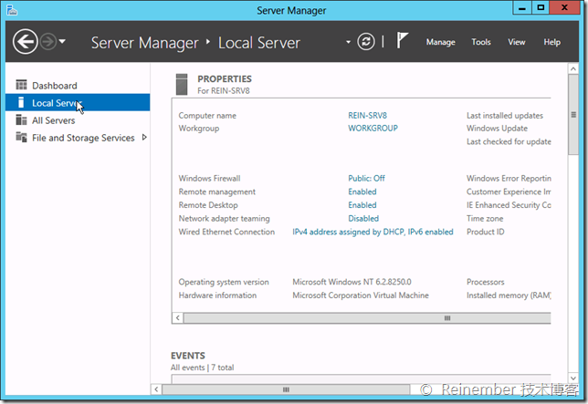Refresh Server Manager with the refresh icon
Image resolution: width=588 pixels, height=404 pixels.
coord(366,42)
